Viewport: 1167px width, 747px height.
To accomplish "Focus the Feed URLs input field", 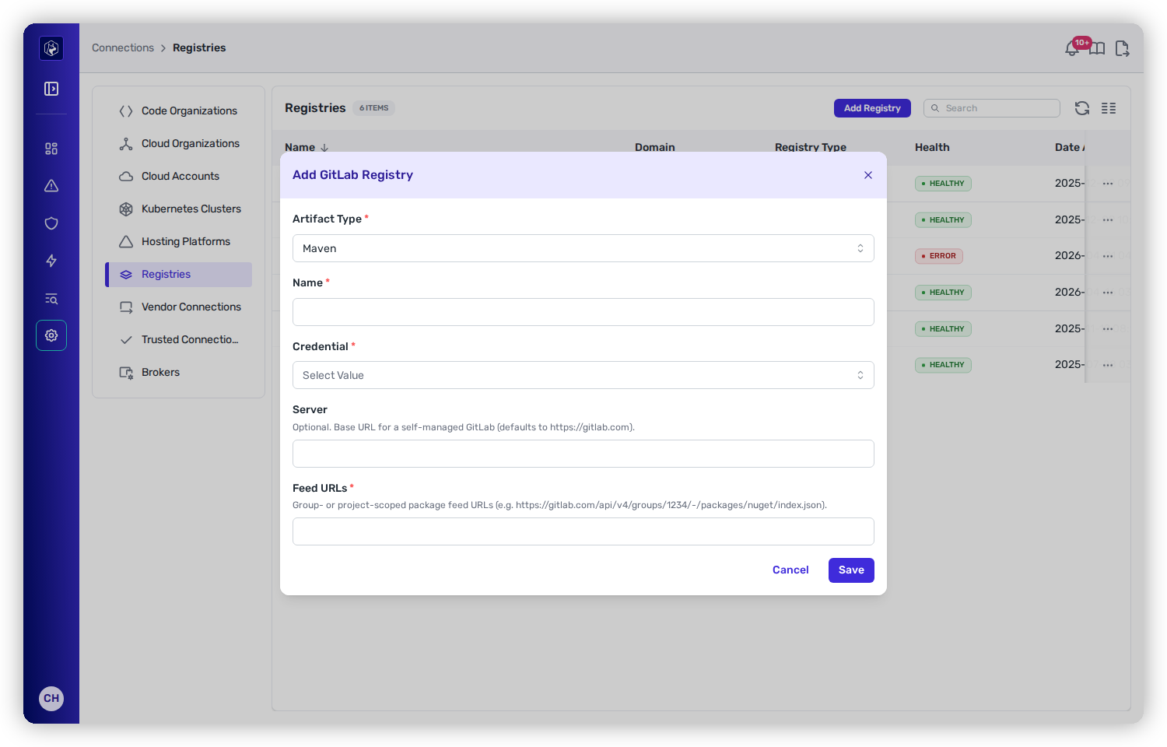I will tap(583, 531).
